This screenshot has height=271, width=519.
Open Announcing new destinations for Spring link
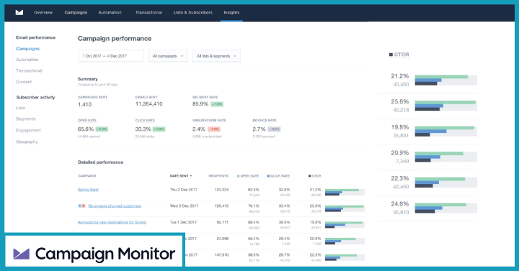tap(112, 222)
